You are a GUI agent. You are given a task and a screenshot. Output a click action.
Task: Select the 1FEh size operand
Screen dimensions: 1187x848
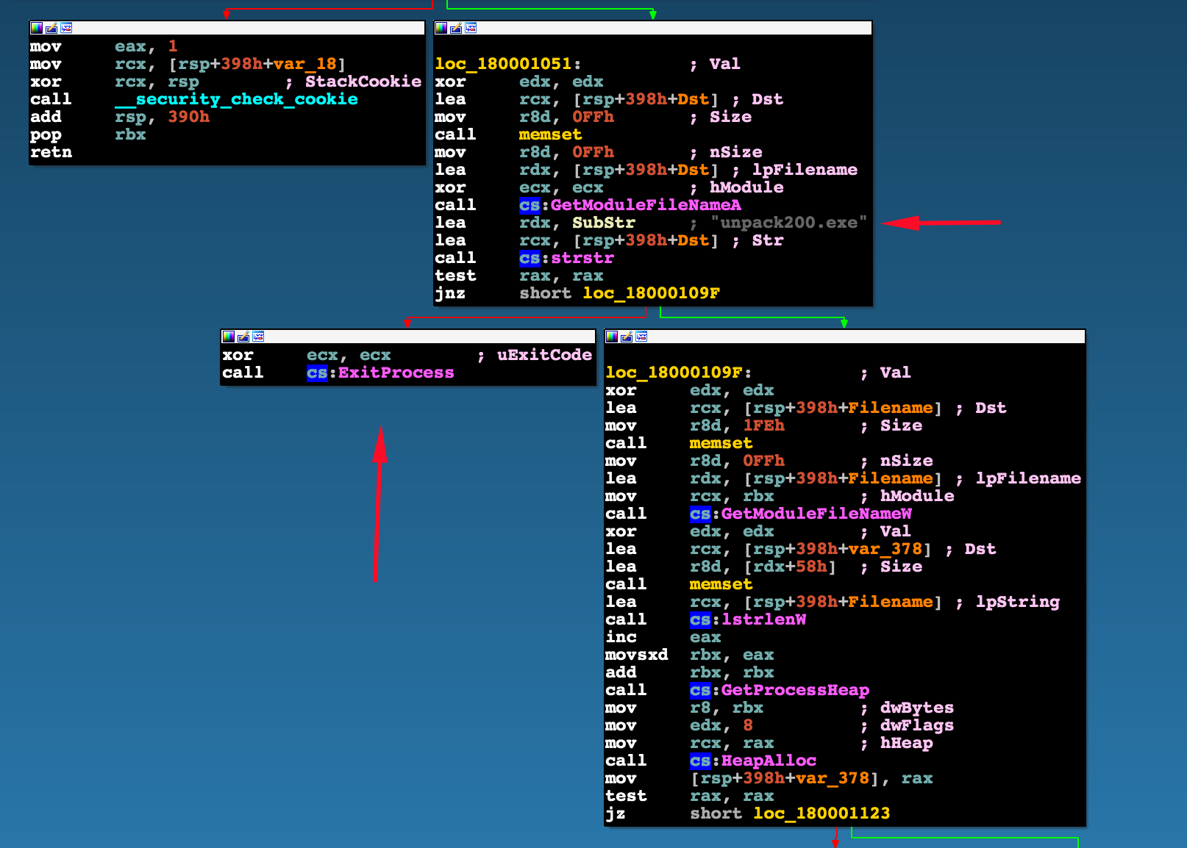[764, 425]
